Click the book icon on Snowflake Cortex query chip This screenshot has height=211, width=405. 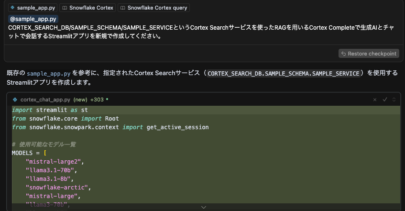[x=123, y=8]
